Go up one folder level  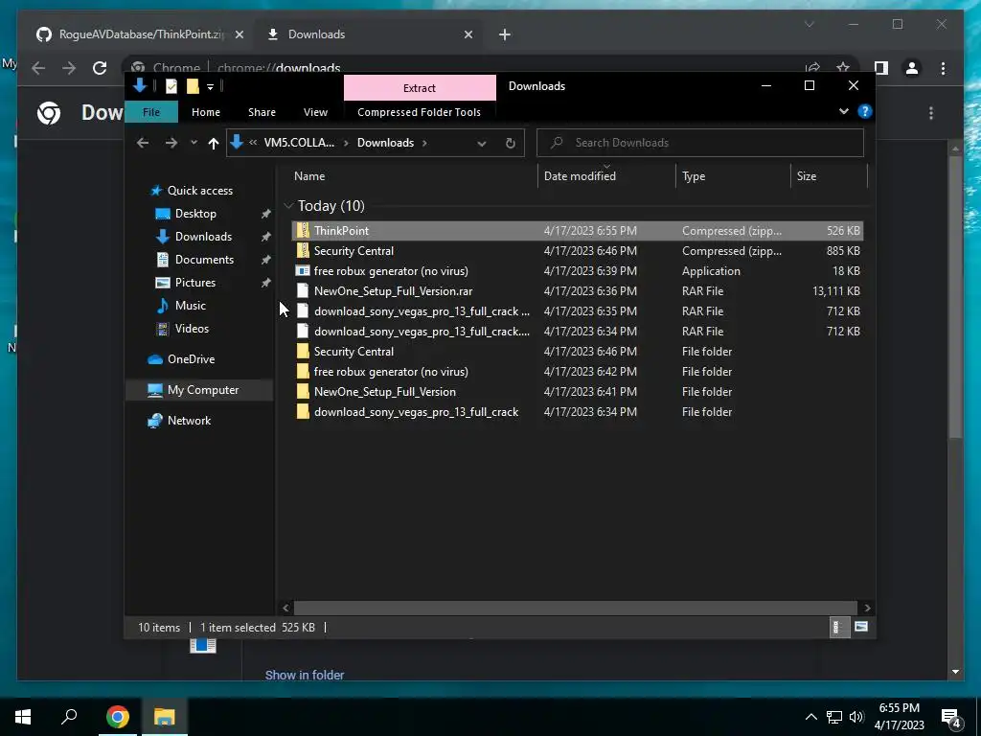[x=214, y=144]
